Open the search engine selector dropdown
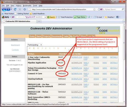Viewport: 127px width, 107px height. click(x=102, y=9)
